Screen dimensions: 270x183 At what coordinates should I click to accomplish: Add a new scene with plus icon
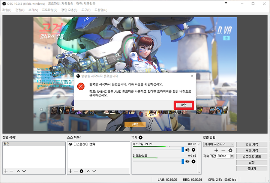6,171
